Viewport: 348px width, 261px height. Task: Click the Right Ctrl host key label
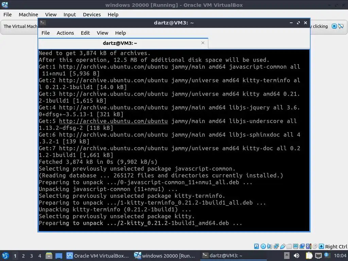click(336, 247)
